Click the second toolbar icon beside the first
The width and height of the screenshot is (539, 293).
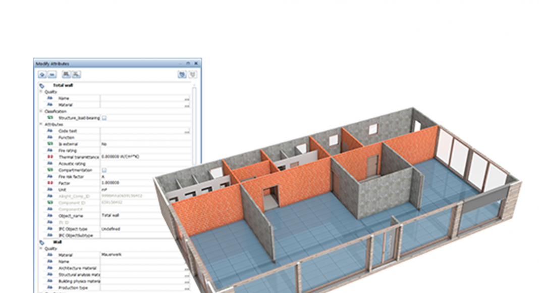[51, 75]
